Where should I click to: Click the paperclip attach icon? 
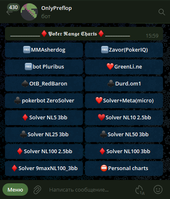tap(37, 190)
